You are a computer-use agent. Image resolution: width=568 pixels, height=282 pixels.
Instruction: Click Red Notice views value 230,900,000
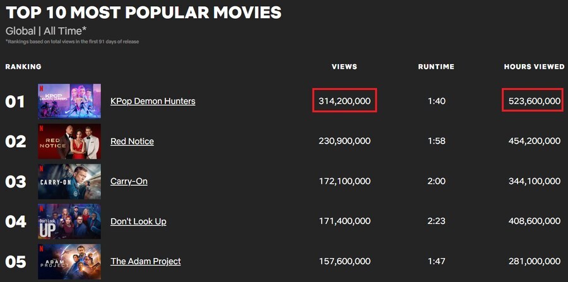click(345, 142)
